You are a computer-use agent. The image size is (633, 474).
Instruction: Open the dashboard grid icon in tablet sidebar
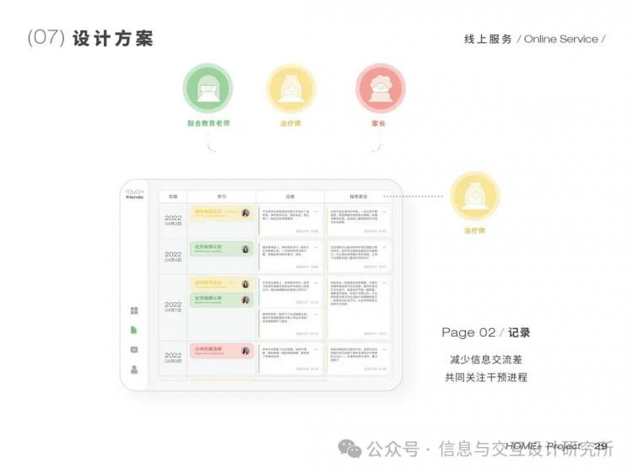click(134, 310)
